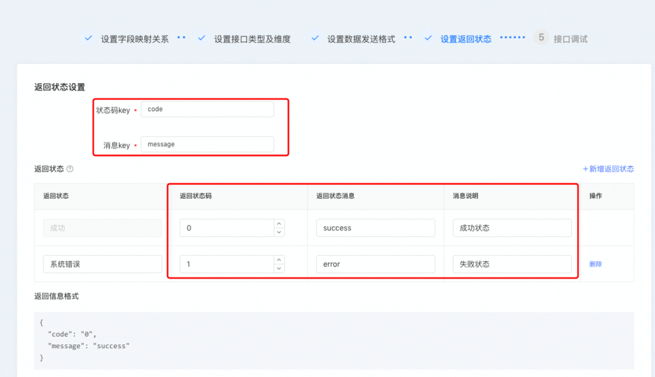Delete the 系统错误 row with 删除
Image resolution: width=655 pixels, height=377 pixels.
pos(596,264)
